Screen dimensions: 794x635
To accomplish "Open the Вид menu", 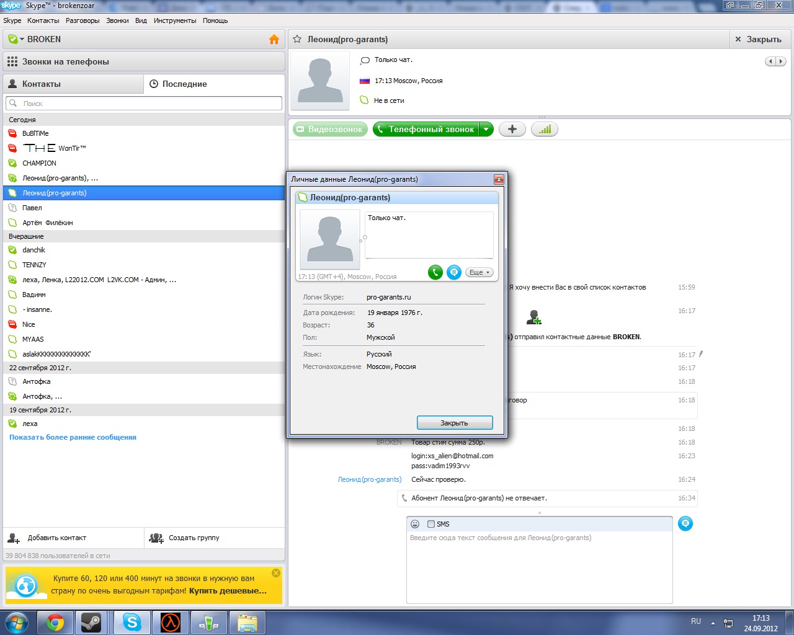I will pos(141,20).
